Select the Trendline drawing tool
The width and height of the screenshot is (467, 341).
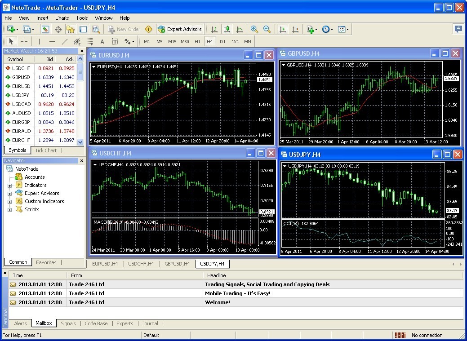[65, 41]
